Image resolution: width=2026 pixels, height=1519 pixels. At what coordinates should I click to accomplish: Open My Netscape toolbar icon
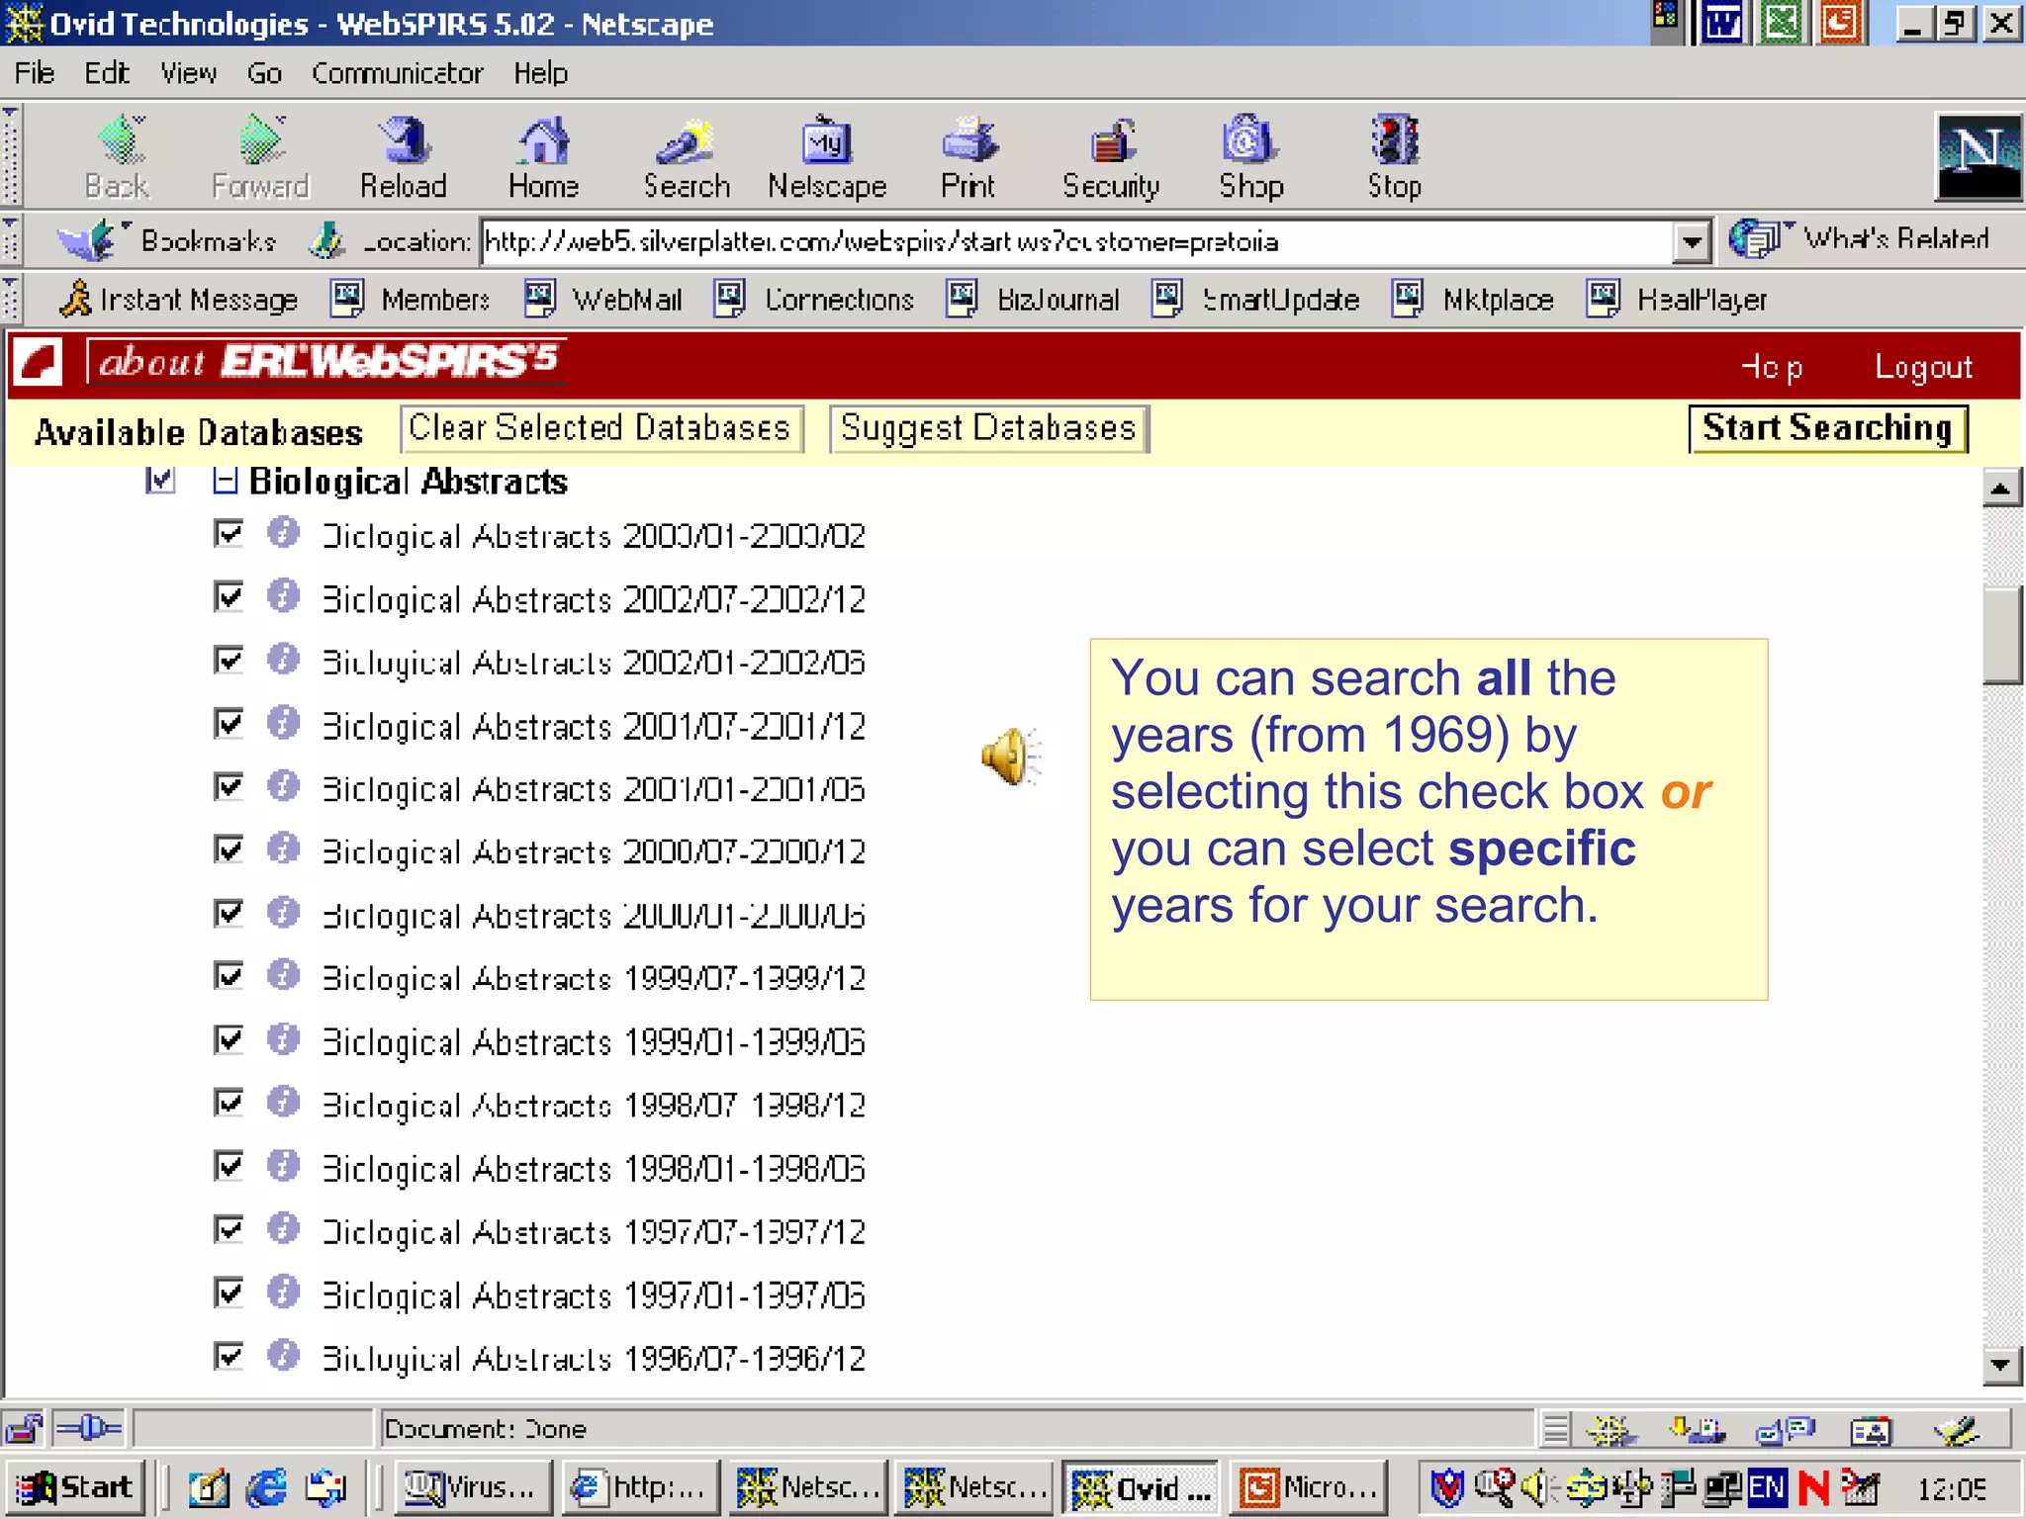(x=826, y=141)
